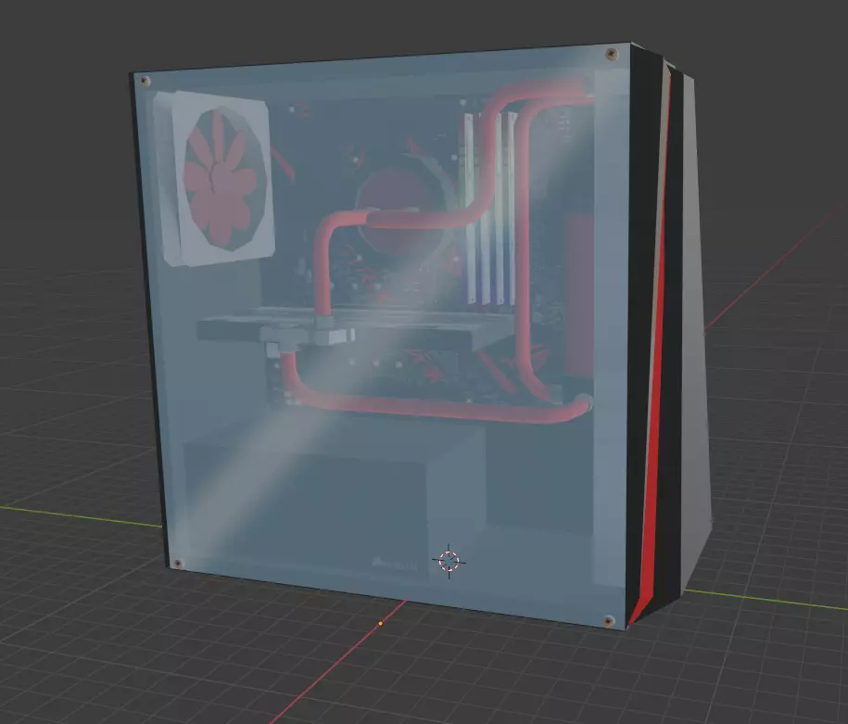Viewport: 848px width, 724px height.
Task: Click the Corsair logo on the case
Action: tap(396, 565)
